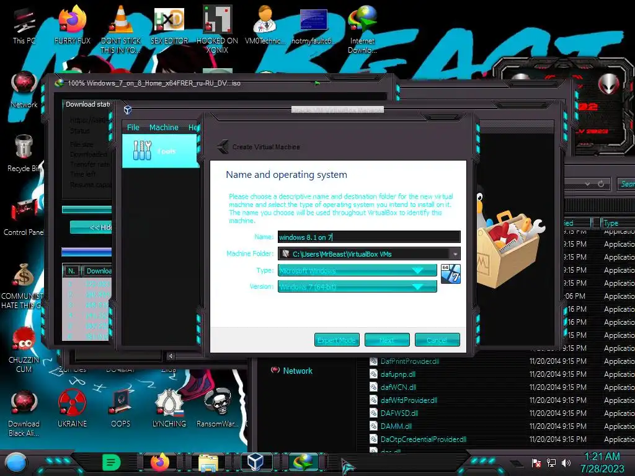Launch the Xonix game desktop shortcut
The width and height of the screenshot is (635, 476).
[217, 29]
